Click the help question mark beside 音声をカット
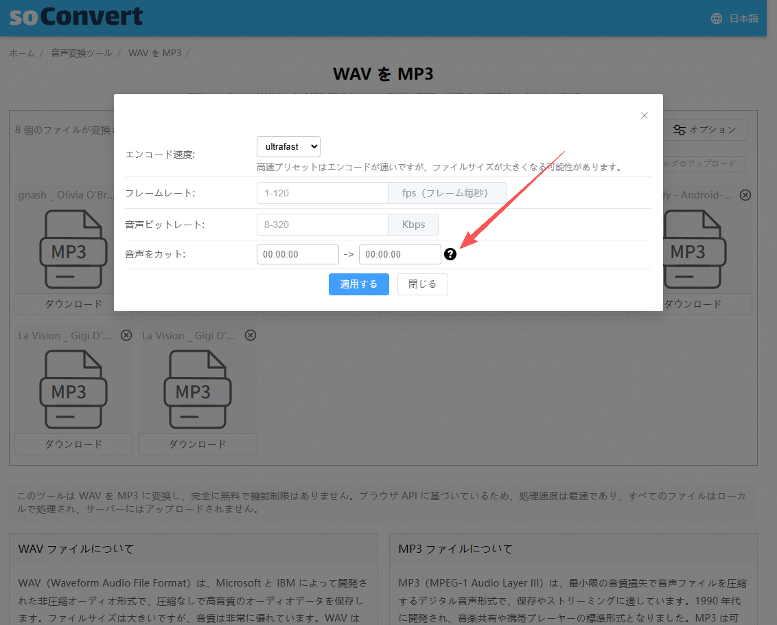This screenshot has height=625, width=777. coord(450,254)
